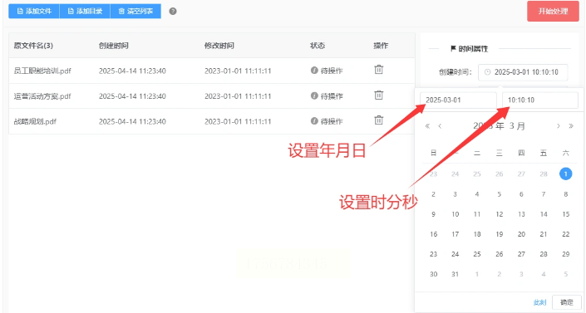The width and height of the screenshot is (586, 313).
Task: Delete 员工职能培训.pdf with its trash icon
Action: pos(378,70)
